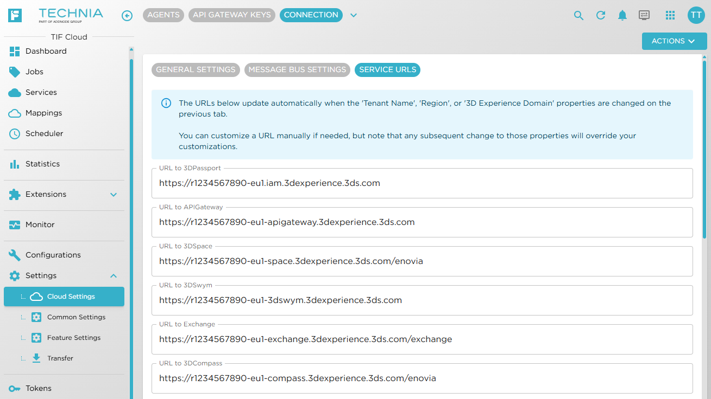Viewport: 711px width, 399px height.
Task: Open the notifications bell icon
Action: [622, 15]
